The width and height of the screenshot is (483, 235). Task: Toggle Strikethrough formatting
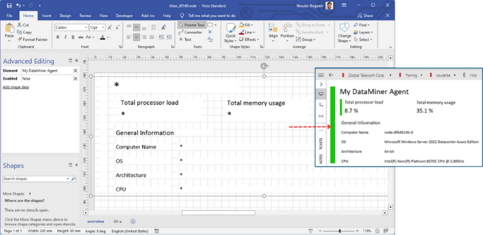coord(81,37)
